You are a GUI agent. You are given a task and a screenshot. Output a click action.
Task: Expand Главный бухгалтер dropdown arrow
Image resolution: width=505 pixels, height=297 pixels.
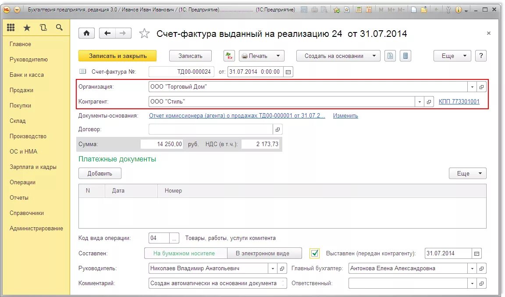[472, 268]
